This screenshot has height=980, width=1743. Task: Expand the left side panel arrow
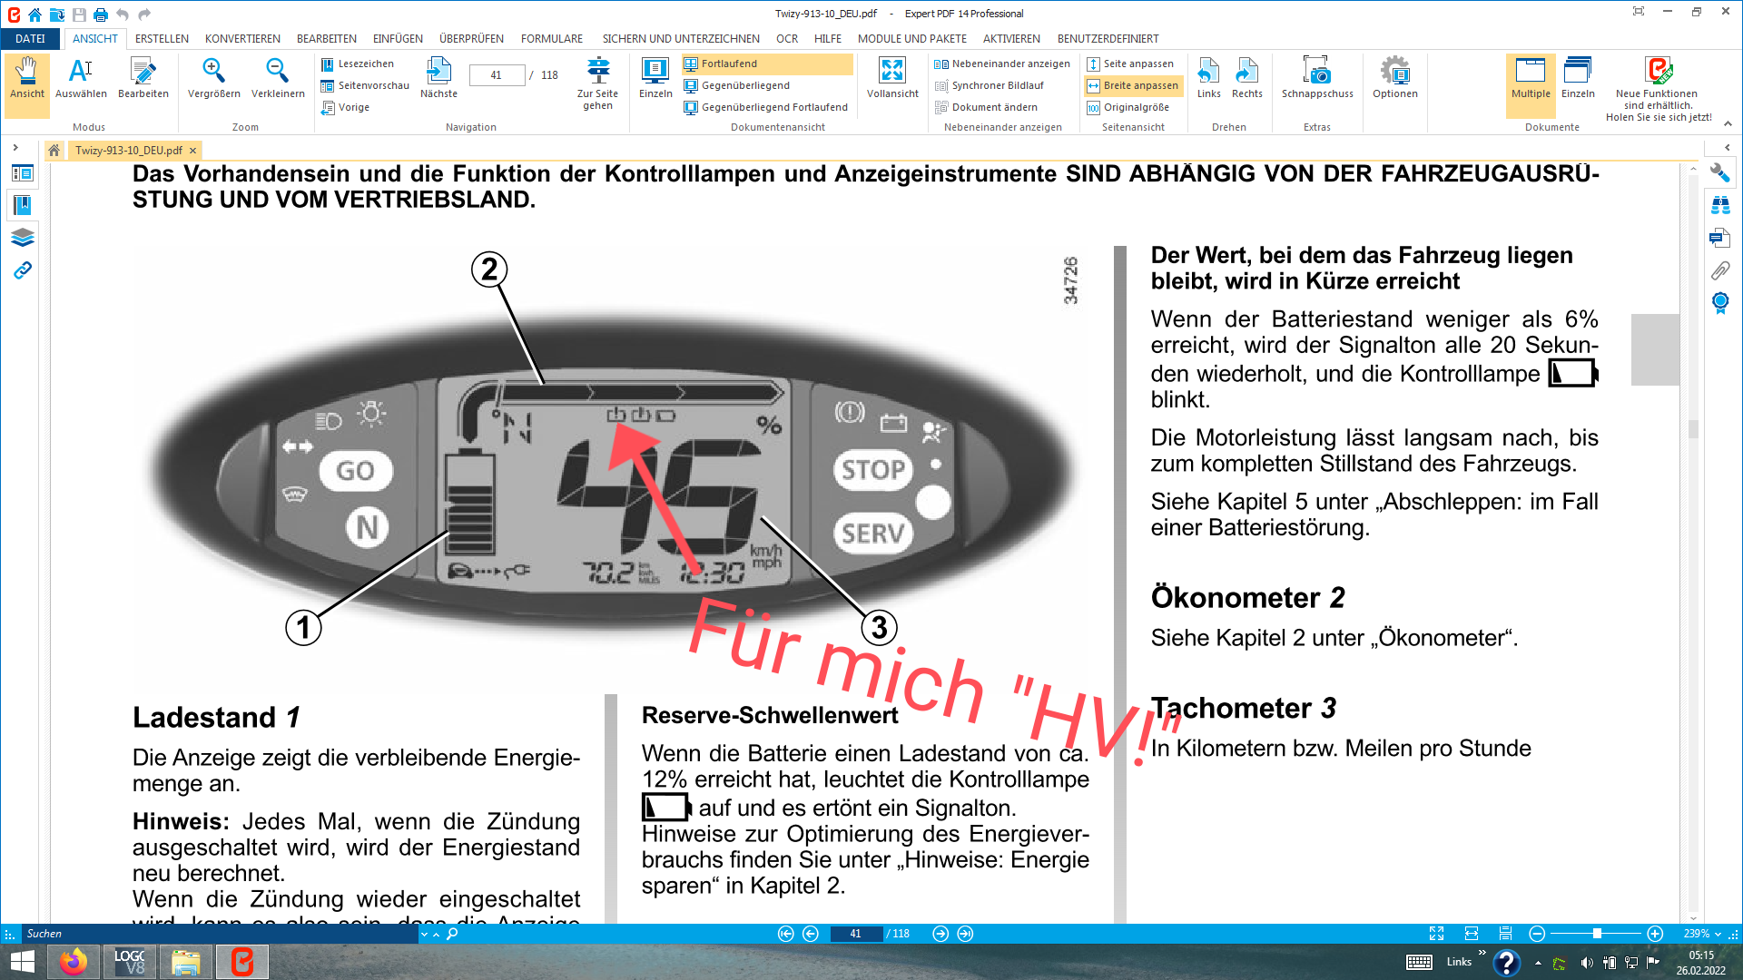tap(15, 148)
